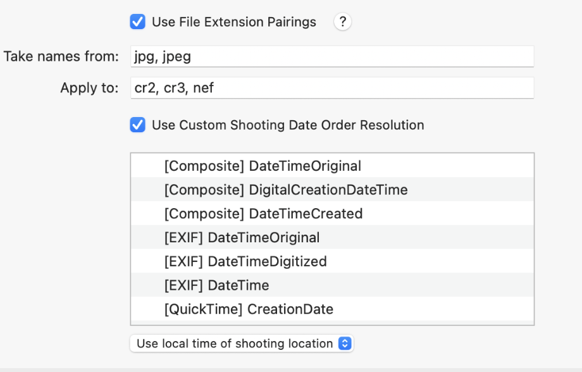This screenshot has width=582, height=372.
Task: Click the Take names from label
Action: point(61,56)
